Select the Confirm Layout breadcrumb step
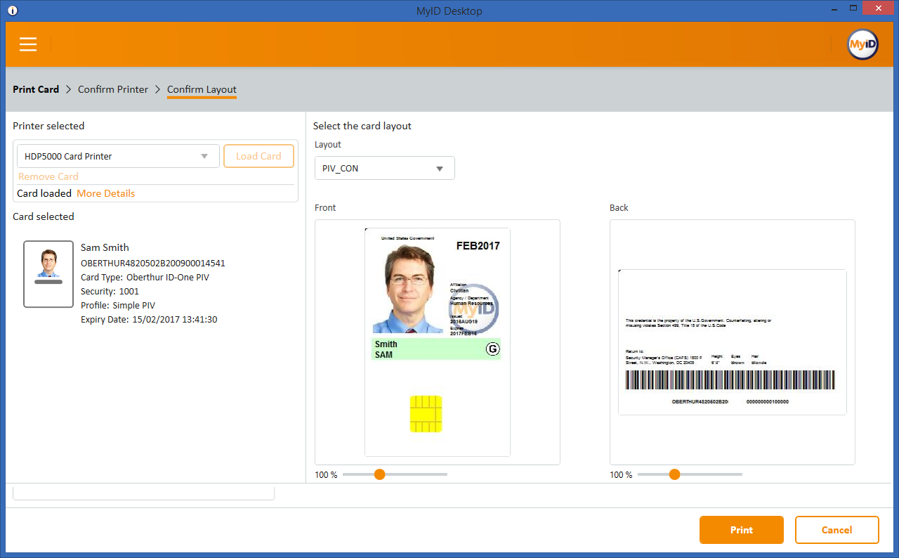The height and width of the screenshot is (558, 899). pyautogui.click(x=202, y=89)
